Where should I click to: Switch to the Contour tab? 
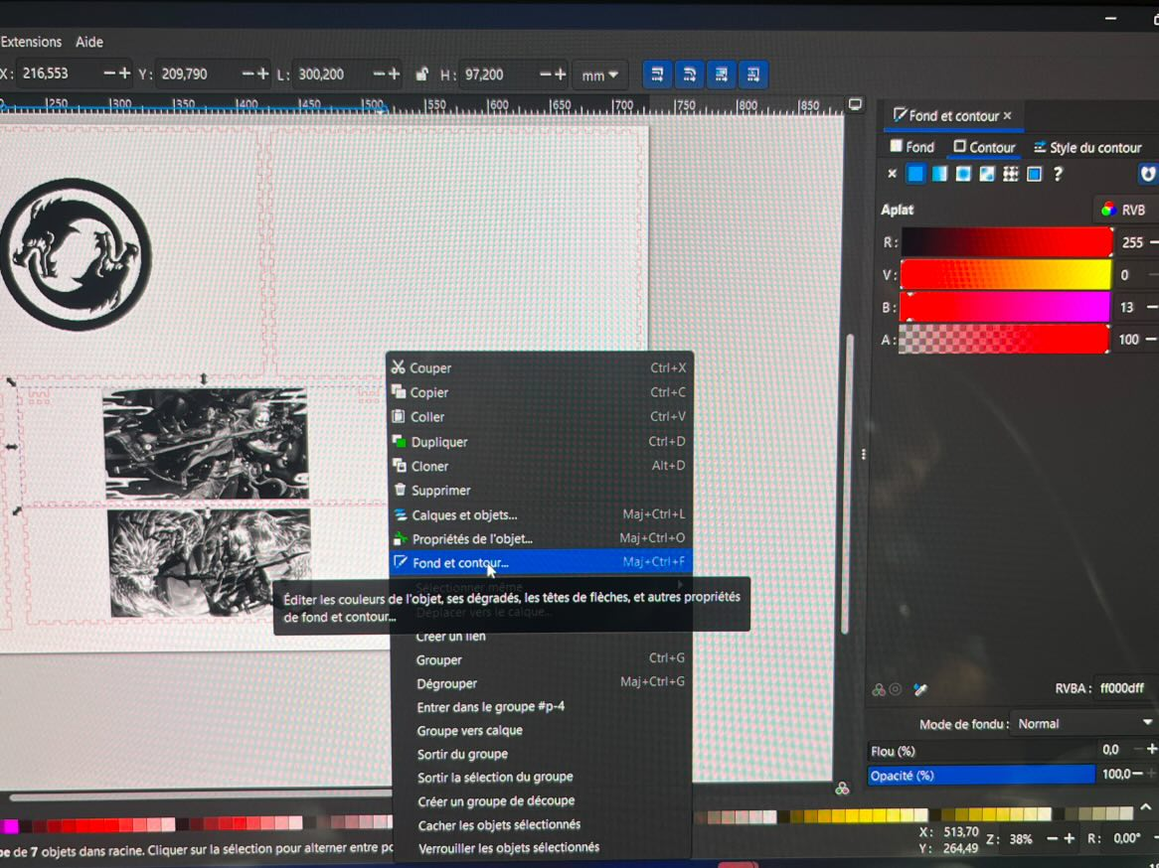coord(984,147)
